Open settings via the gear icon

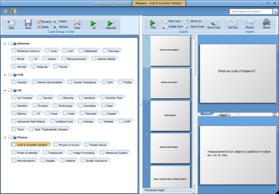[6, 11]
